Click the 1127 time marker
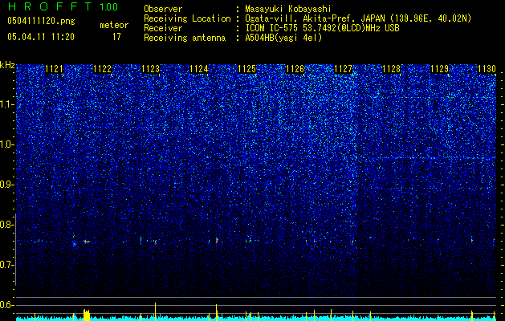 coord(344,69)
